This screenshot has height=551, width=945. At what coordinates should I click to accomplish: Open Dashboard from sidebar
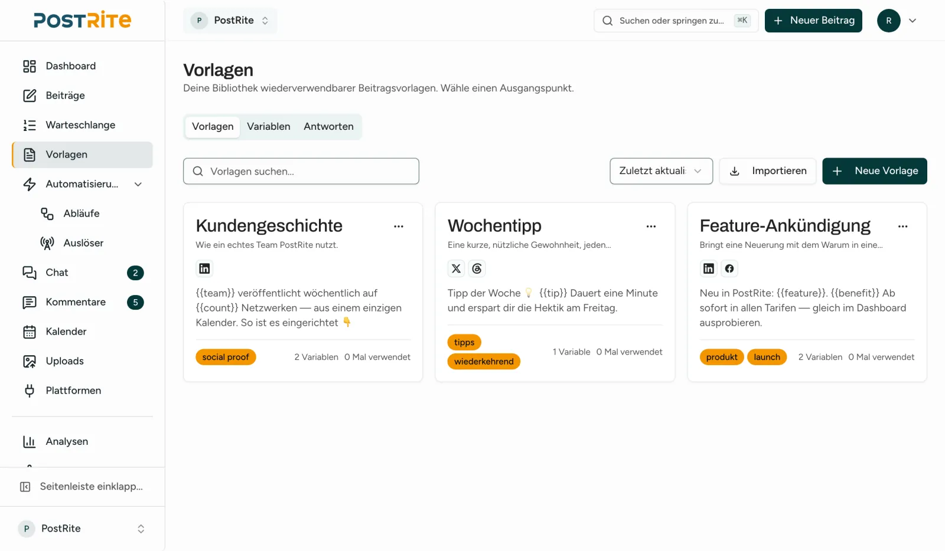tap(82, 66)
